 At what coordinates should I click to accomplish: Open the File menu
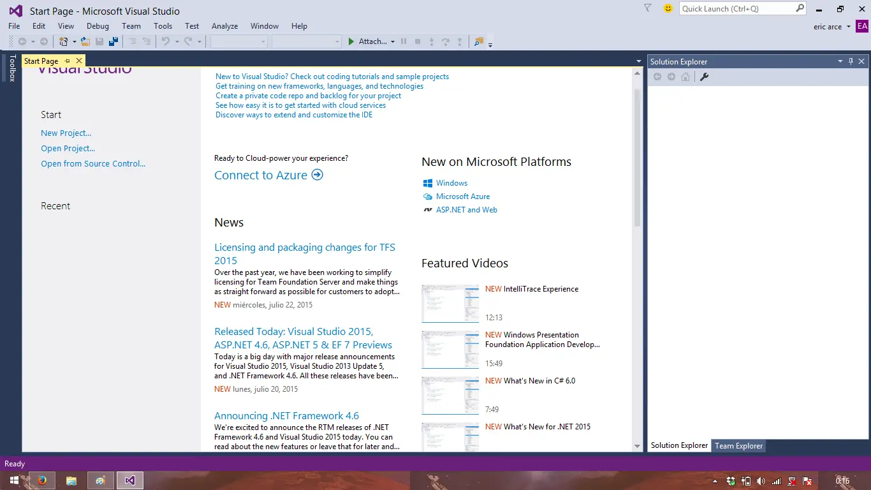tap(14, 26)
